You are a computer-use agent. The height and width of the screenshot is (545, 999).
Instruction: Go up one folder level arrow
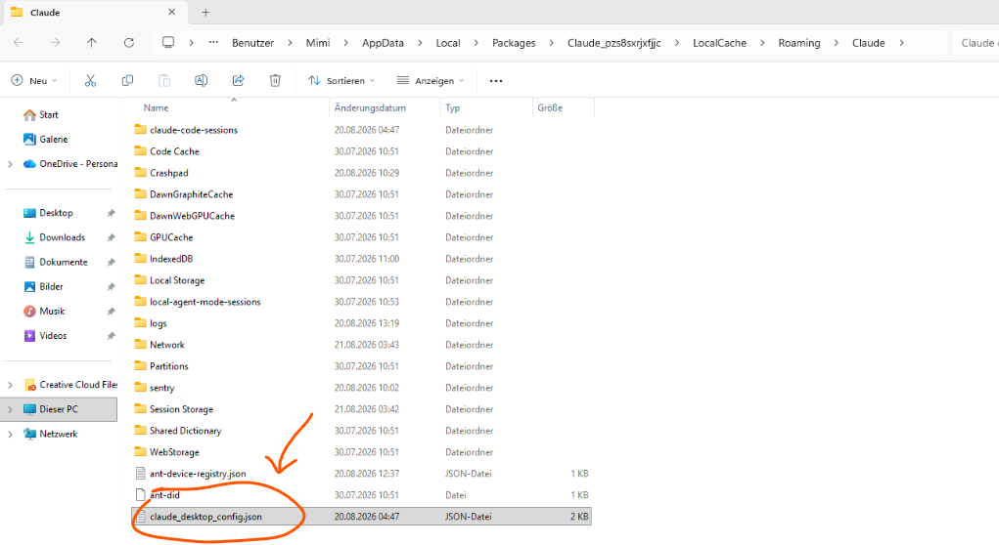[92, 43]
